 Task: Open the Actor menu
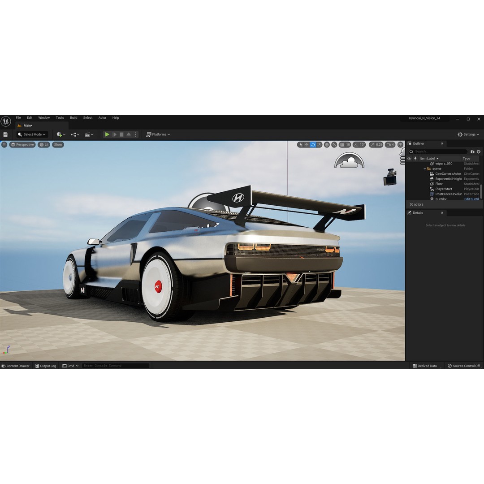point(102,117)
